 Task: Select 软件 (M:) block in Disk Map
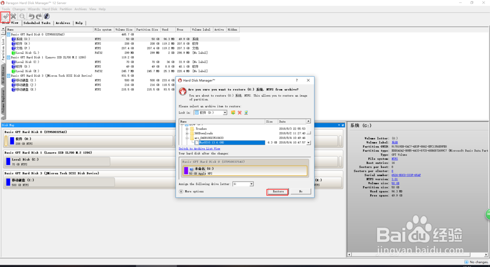click(91, 141)
